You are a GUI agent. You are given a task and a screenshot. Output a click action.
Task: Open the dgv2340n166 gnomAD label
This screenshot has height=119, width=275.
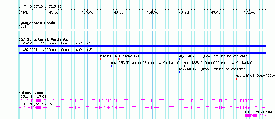tap(214, 56)
